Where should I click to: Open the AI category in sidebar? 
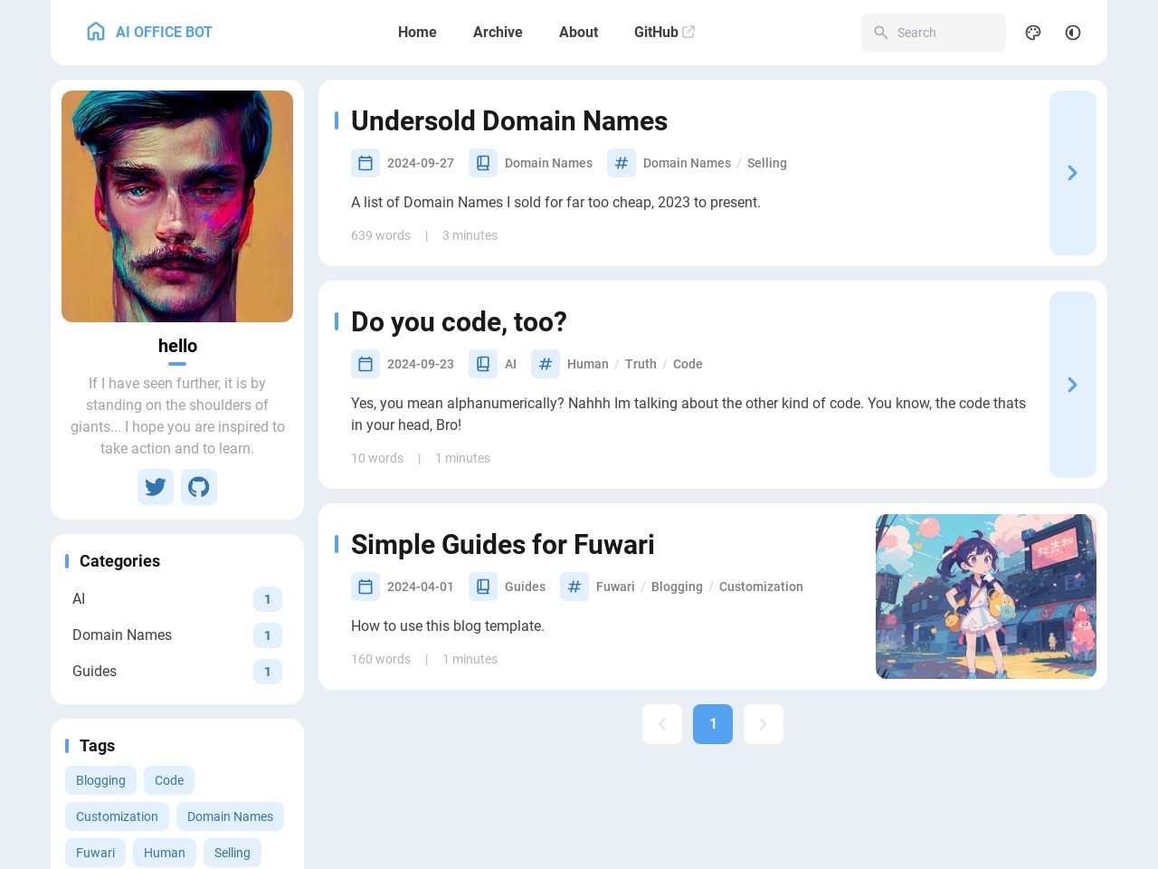pyautogui.click(x=177, y=599)
